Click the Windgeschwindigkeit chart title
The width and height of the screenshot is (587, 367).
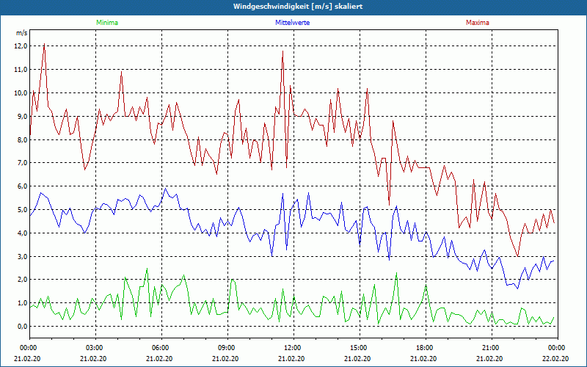click(x=298, y=7)
